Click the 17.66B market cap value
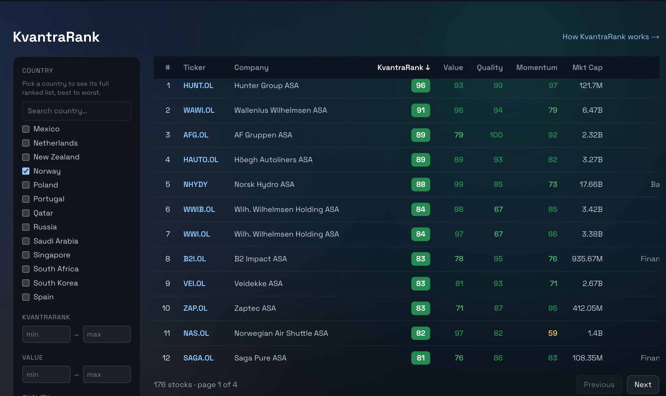The image size is (666, 396). pos(591,184)
